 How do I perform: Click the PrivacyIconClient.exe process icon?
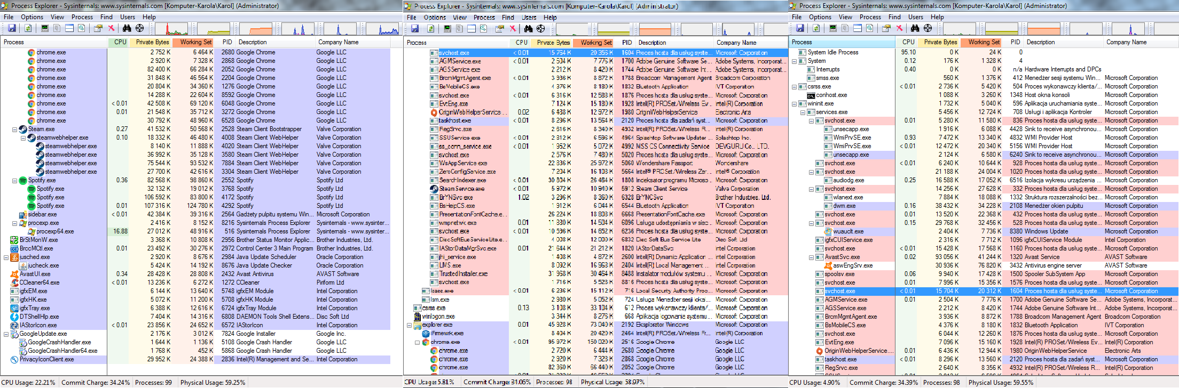coord(14,359)
